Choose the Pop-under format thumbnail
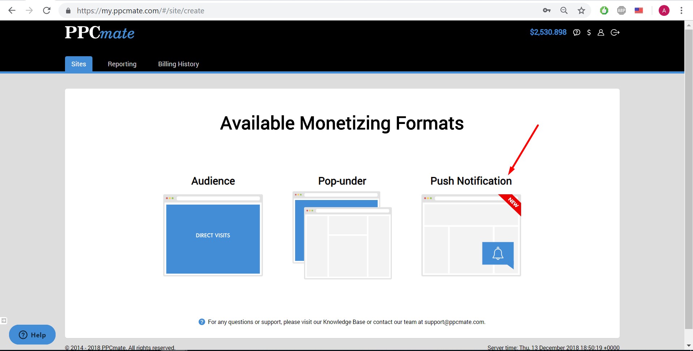 (x=342, y=235)
